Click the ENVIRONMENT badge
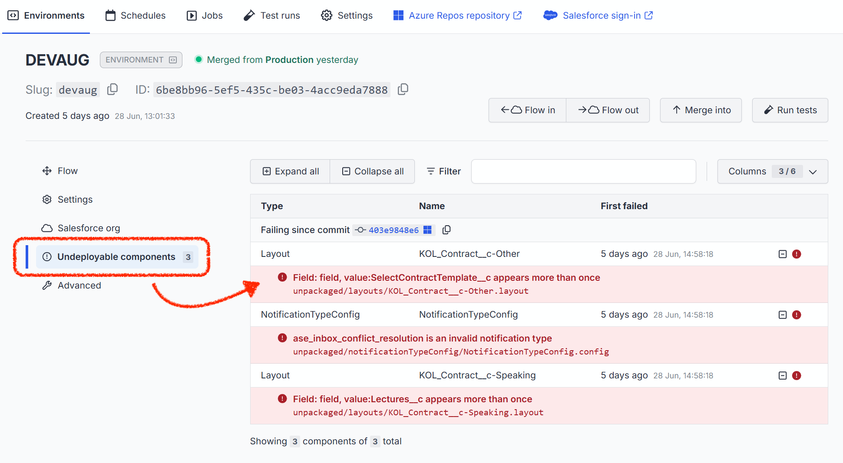Image resolution: width=843 pixels, height=463 pixels. coord(141,60)
